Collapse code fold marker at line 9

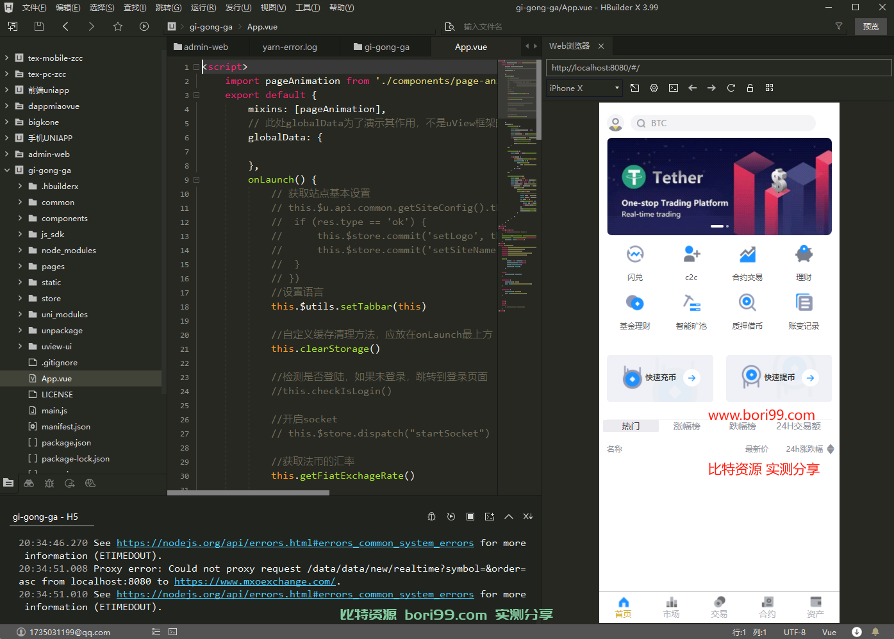[197, 180]
